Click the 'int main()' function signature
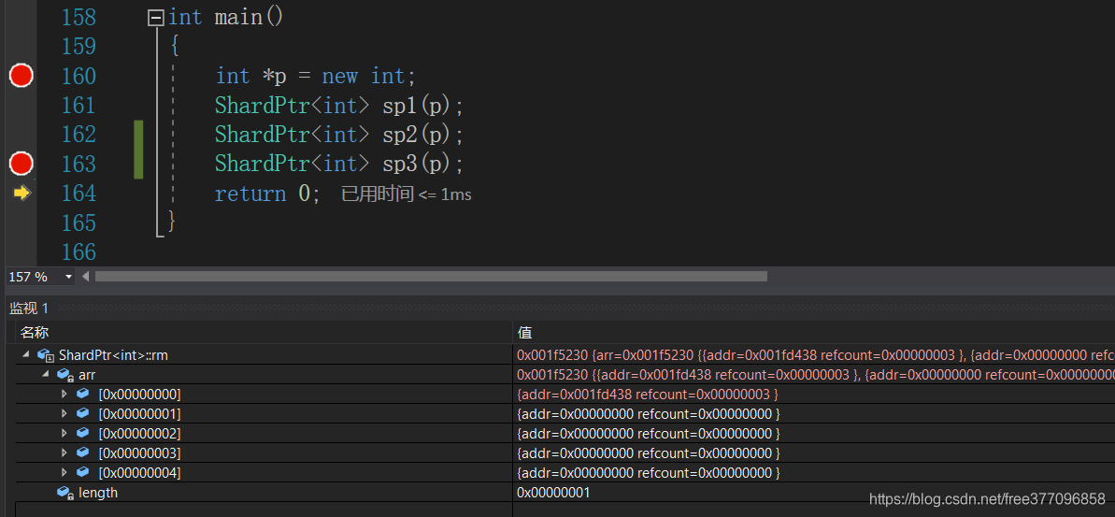Image resolution: width=1115 pixels, height=517 pixels. tap(226, 17)
